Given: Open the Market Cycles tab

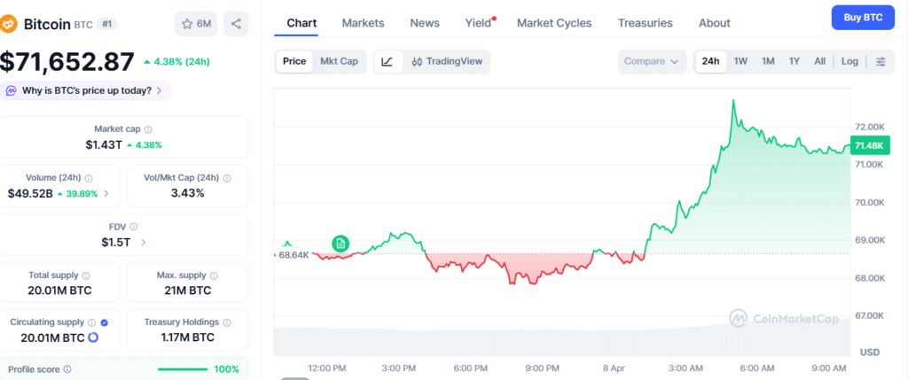Looking at the screenshot, I should coord(554,23).
